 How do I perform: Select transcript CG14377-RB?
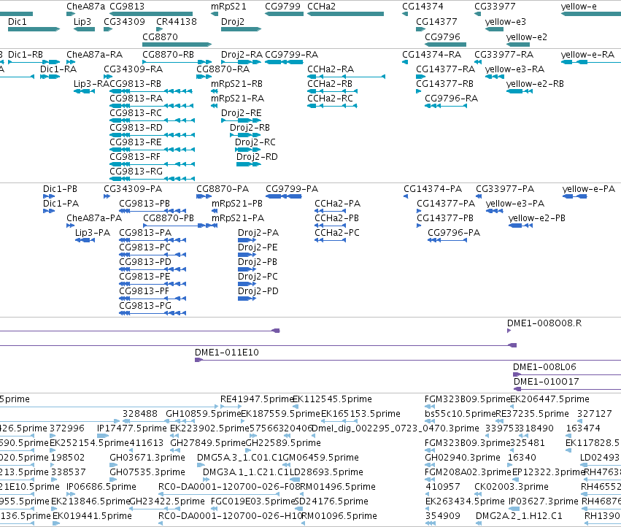point(444,84)
